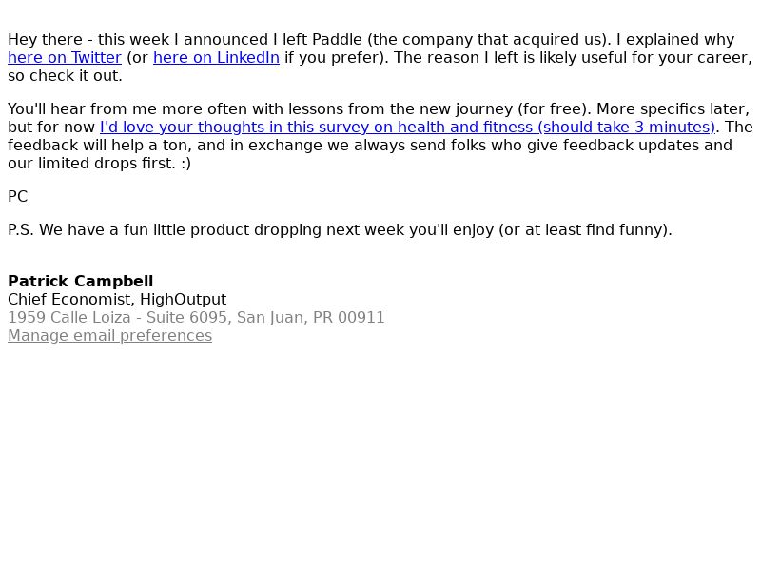Click the 'Chief Economist, HighOutput' line
Viewport: 761px width, 571px height.
coord(117,299)
